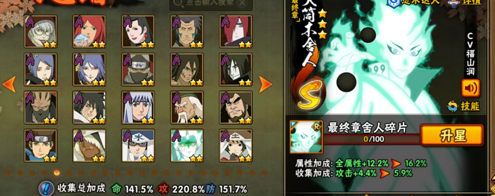This screenshot has height=196, width=495.
Task: Go to previous ninja page arrow
Action: [9, 85]
